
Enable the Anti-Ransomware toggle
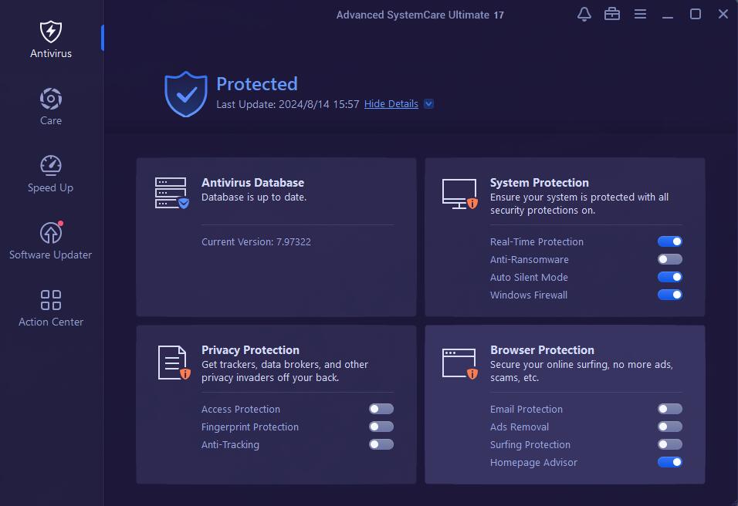[670, 259]
